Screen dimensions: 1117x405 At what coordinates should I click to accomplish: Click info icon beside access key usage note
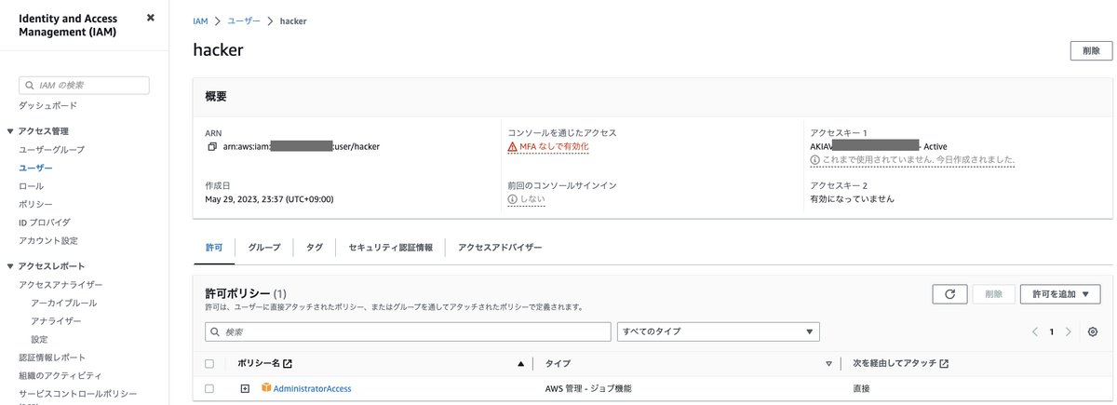[x=815, y=160]
